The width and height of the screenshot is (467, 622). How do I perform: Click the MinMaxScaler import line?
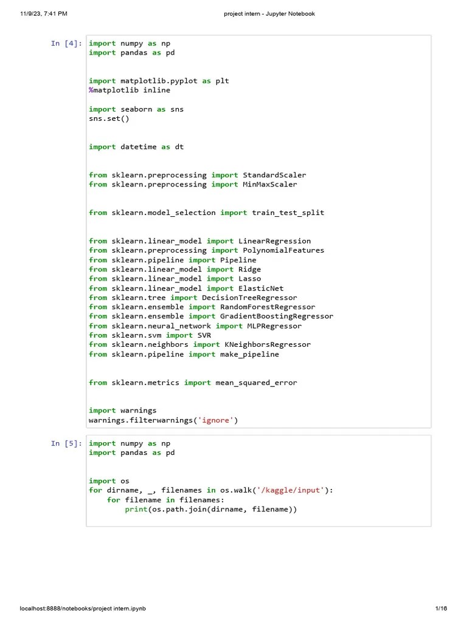(193, 185)
